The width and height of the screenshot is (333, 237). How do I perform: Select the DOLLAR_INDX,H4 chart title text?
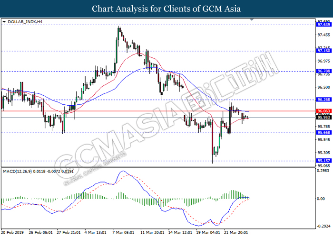pyautogui.click(x=25, y=22)
